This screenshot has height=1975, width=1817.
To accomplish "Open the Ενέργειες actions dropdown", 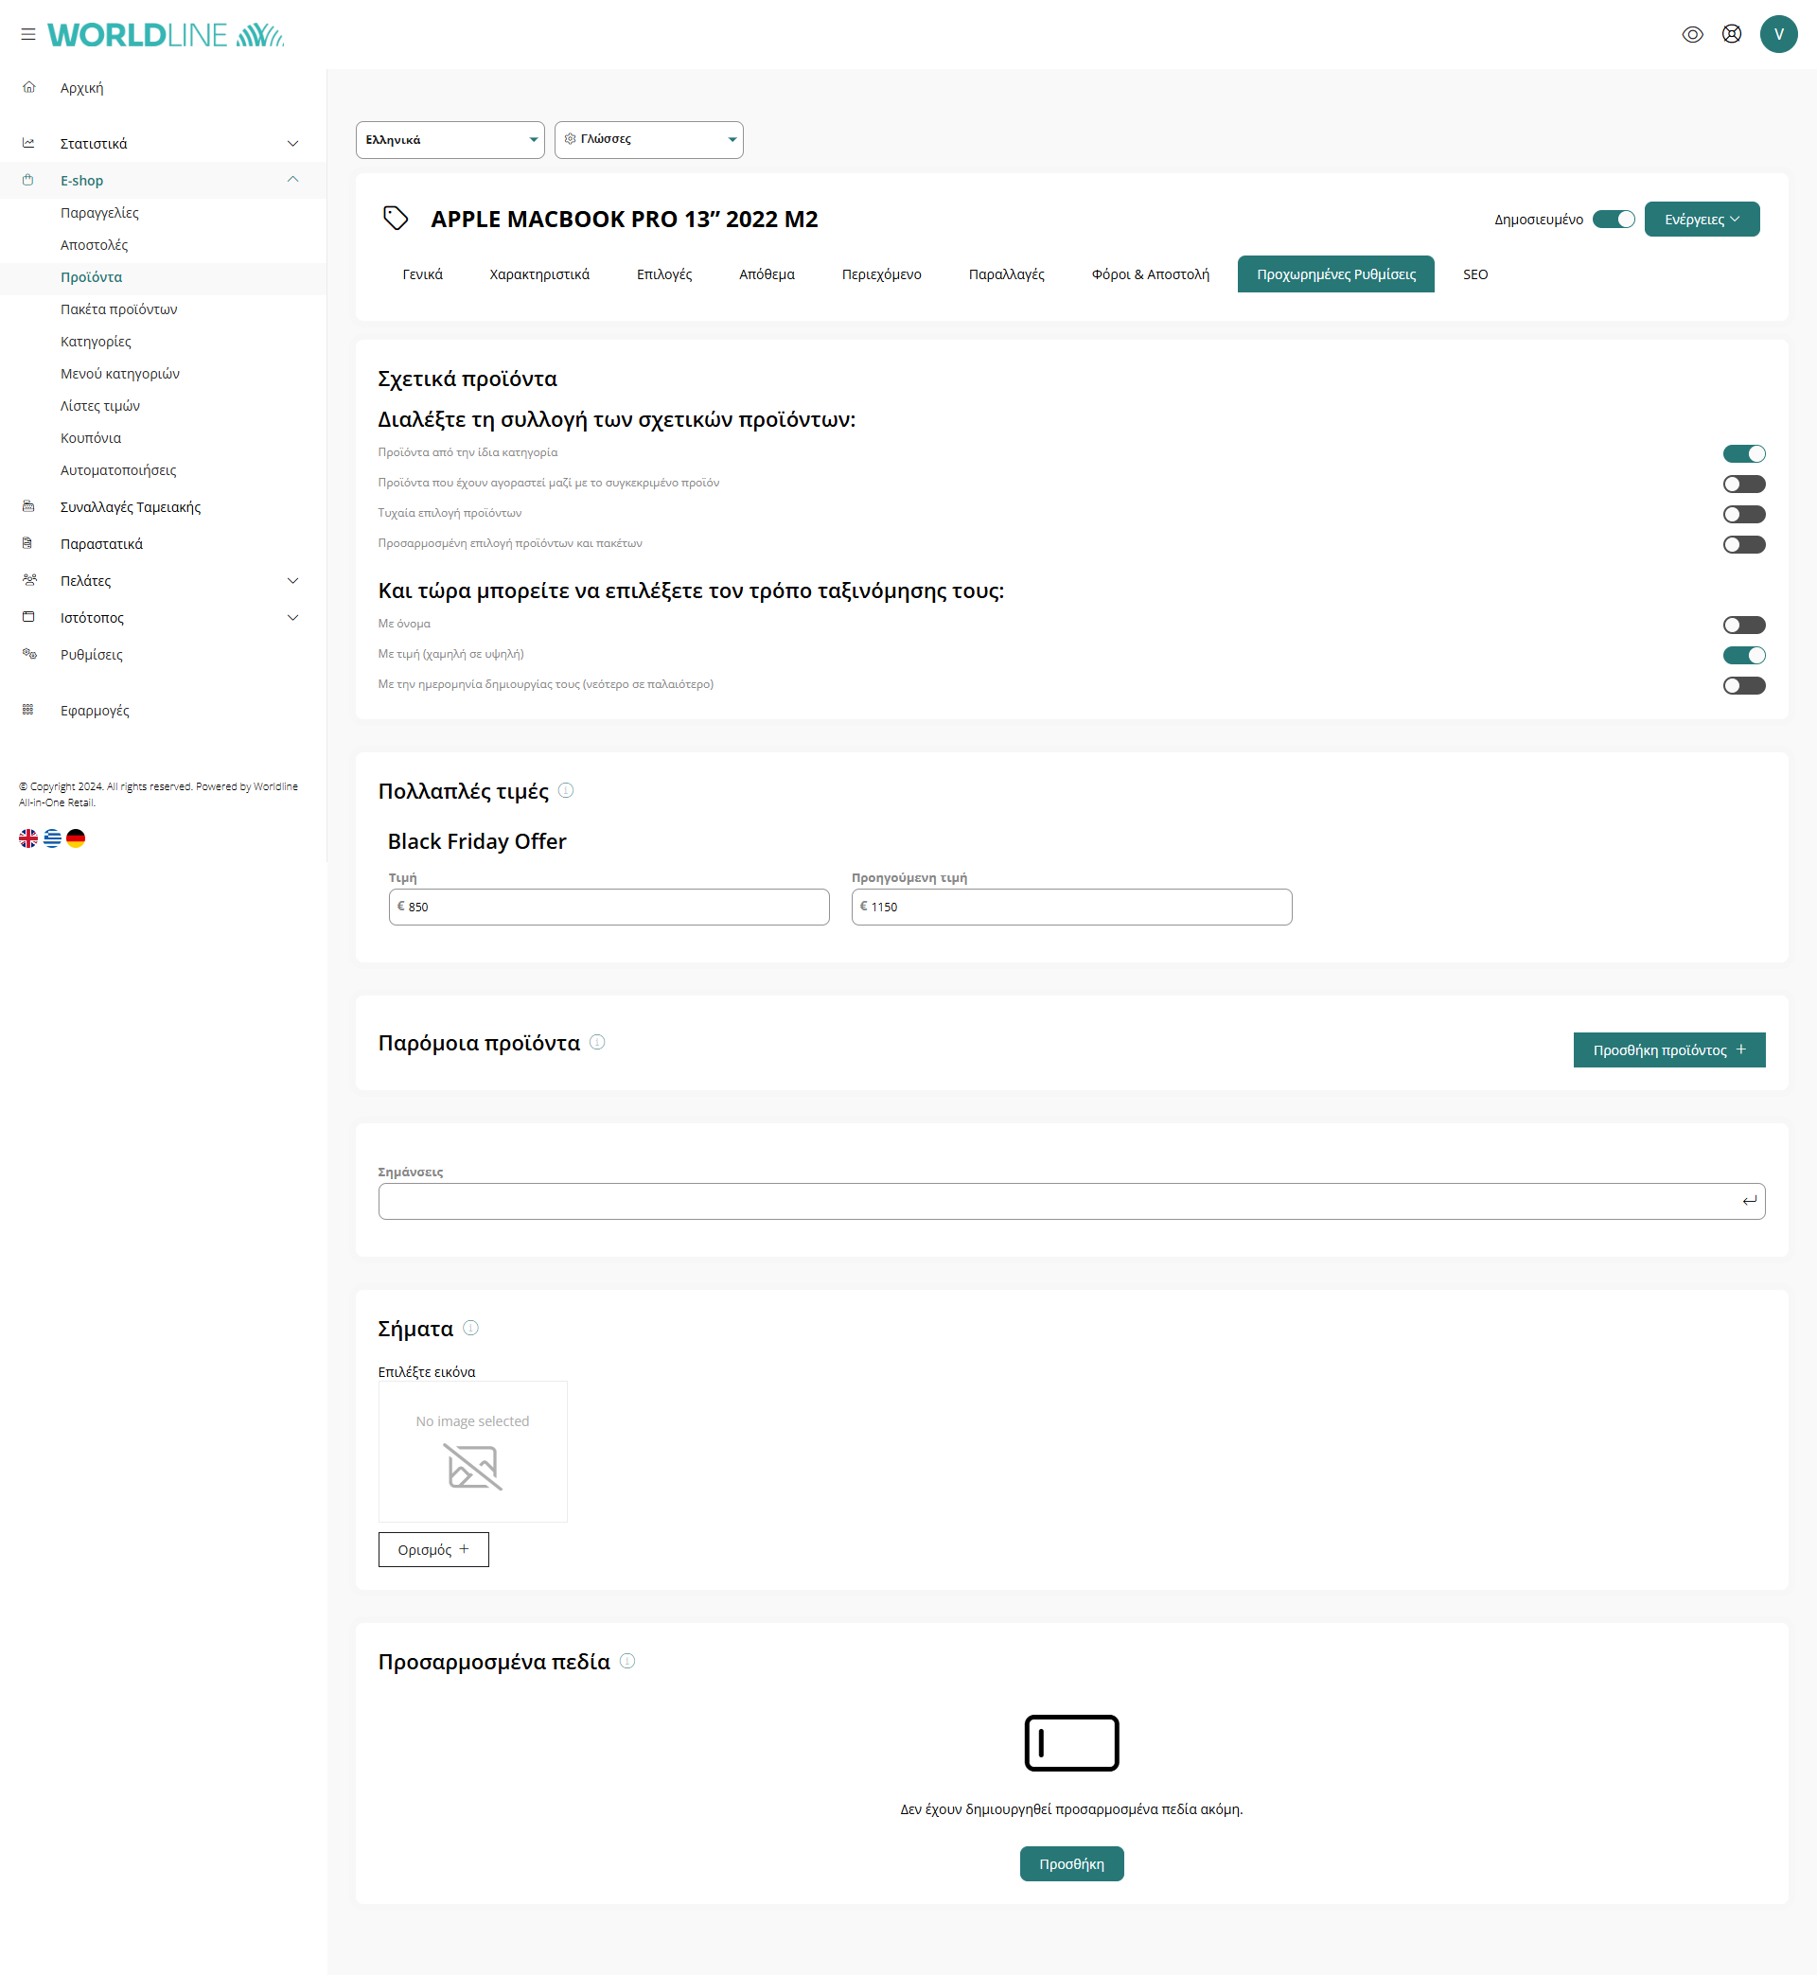I will click(1701, 220).
